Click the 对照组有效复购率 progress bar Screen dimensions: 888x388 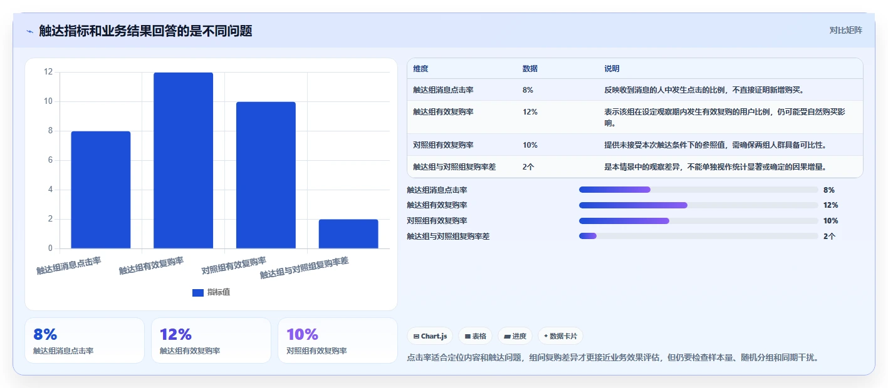click(699, 221)
